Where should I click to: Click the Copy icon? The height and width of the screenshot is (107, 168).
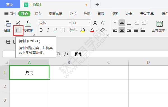18,30
